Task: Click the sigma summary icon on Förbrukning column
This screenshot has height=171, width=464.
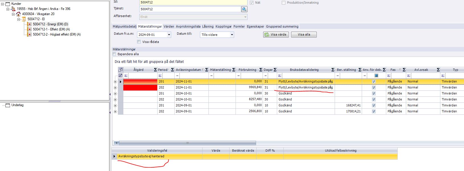Action: [x=261, y=70]
